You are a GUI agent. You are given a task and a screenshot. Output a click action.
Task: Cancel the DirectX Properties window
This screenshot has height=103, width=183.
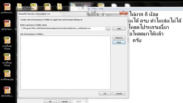point(65,101)
